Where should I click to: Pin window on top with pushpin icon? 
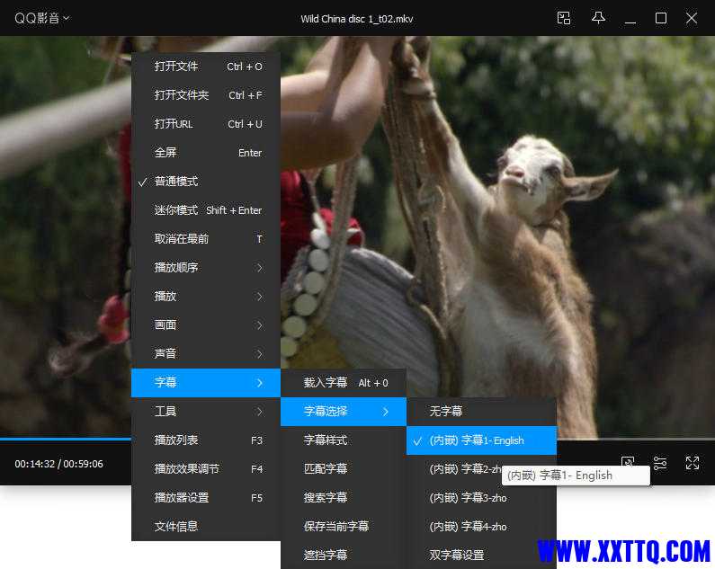coord(598,18)
